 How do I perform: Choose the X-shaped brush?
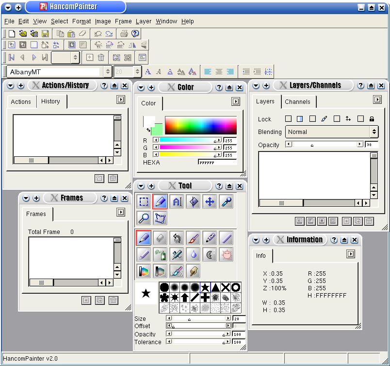click(x=226, y=287)
